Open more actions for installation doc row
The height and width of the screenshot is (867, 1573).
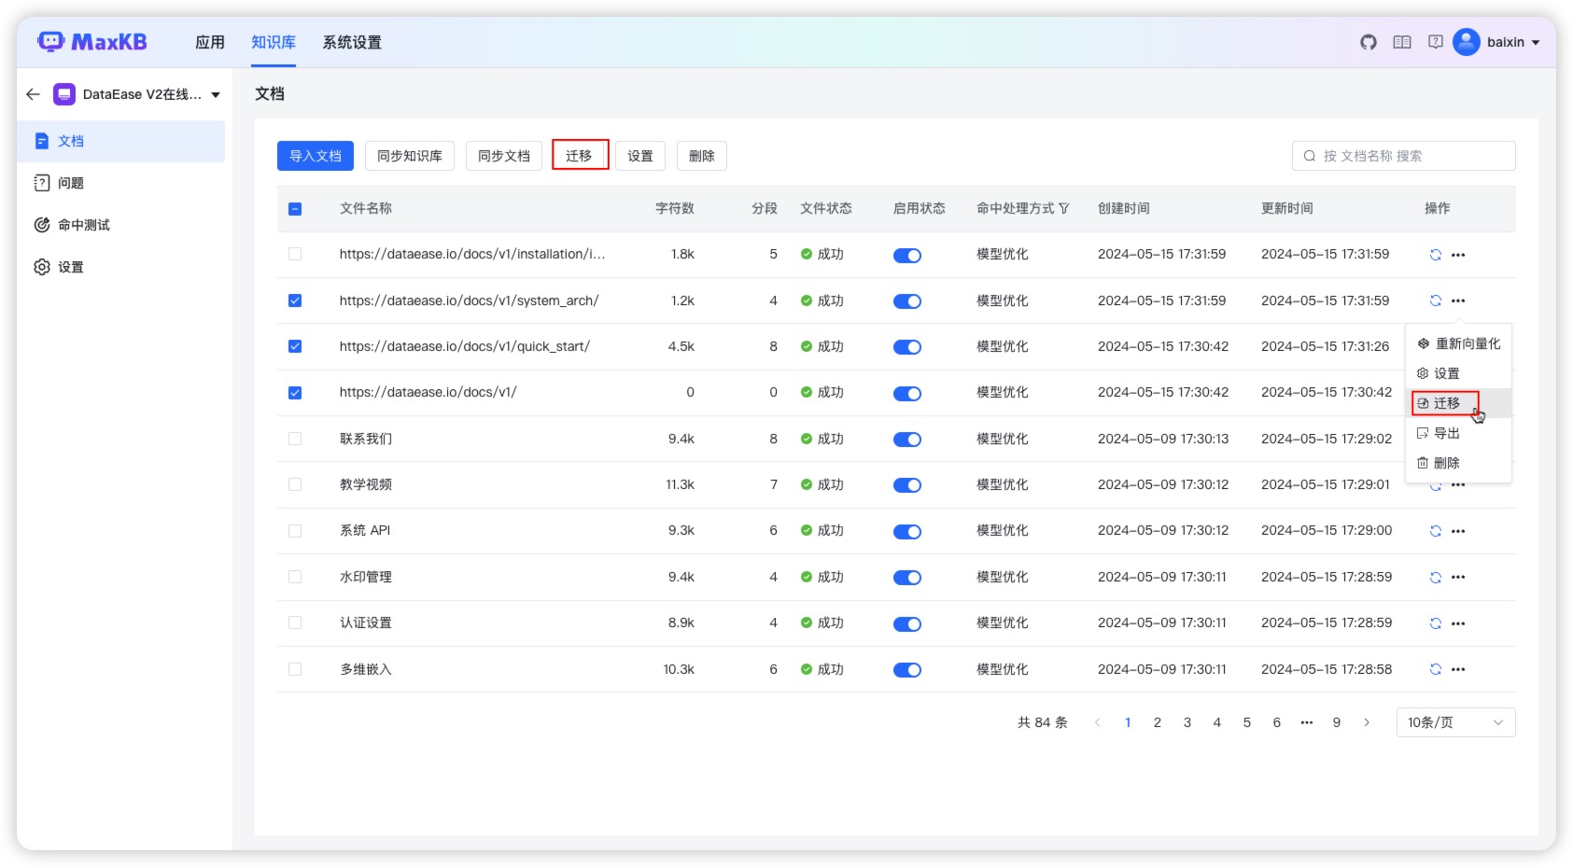(x=1458, y=255)
